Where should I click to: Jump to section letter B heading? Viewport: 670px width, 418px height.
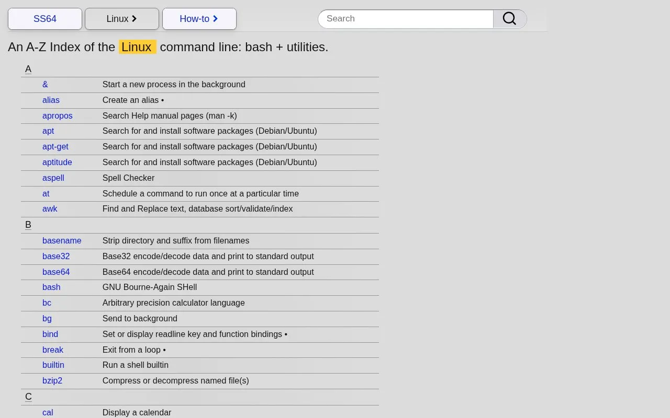pos(28,225)
